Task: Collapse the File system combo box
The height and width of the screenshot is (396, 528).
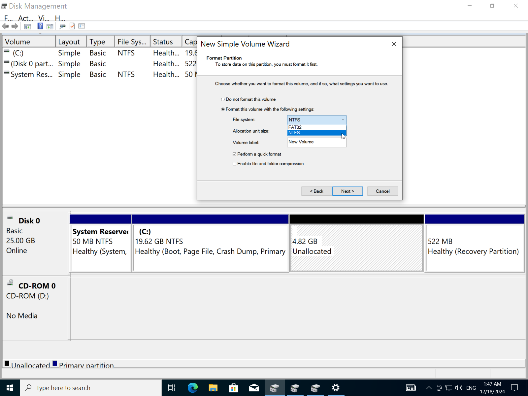Action: click(x=343, y=120)
